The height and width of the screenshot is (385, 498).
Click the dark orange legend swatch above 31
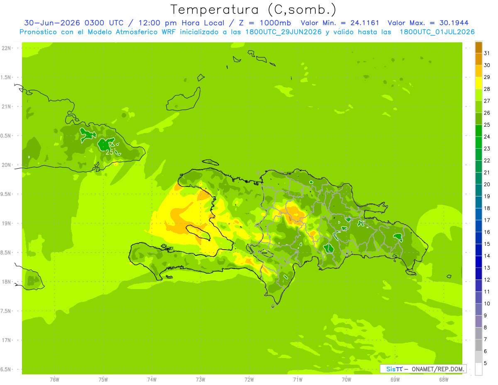pyautogui.click(x=478, y=47)
